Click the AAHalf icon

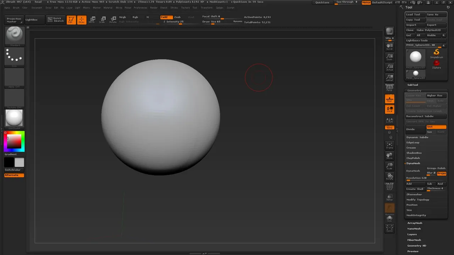[x=389, y=78]
